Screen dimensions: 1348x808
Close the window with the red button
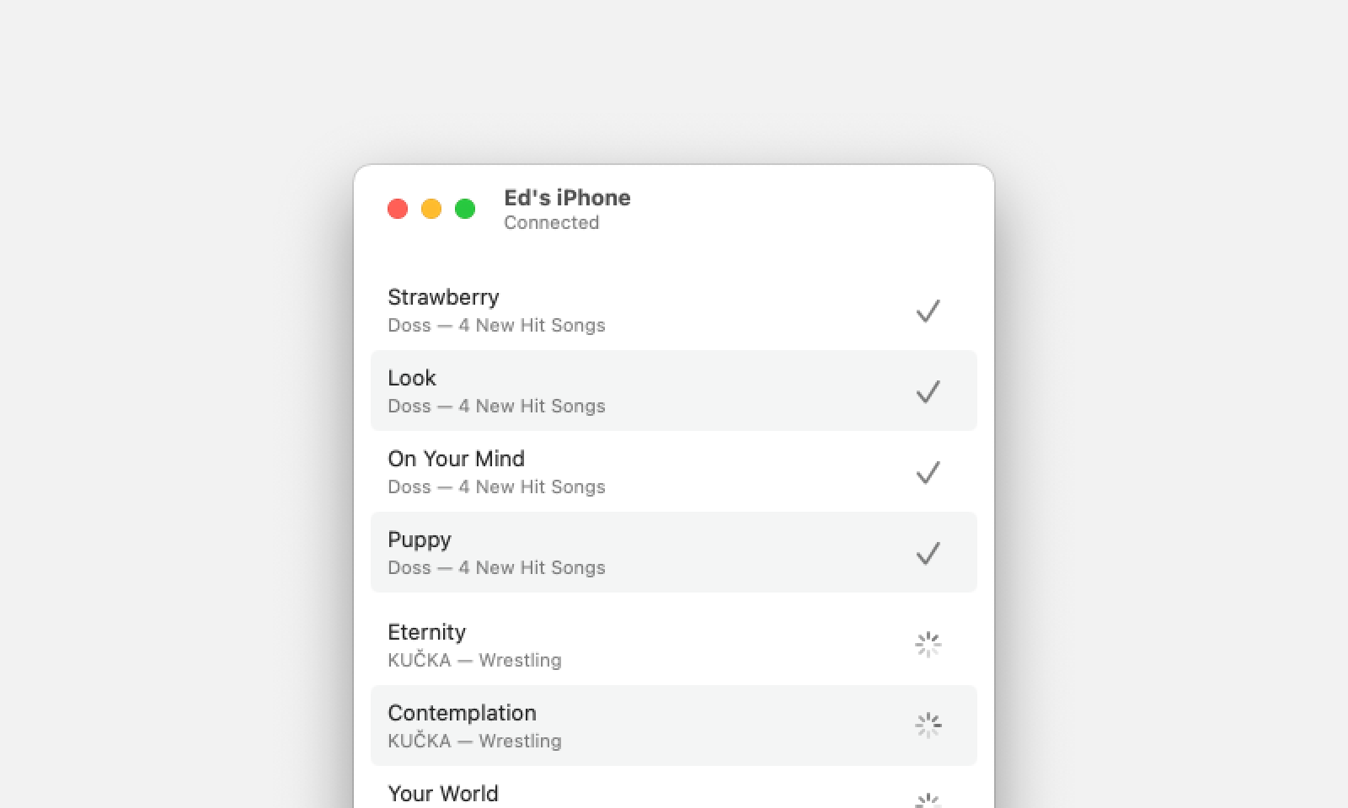pos(398,209)
